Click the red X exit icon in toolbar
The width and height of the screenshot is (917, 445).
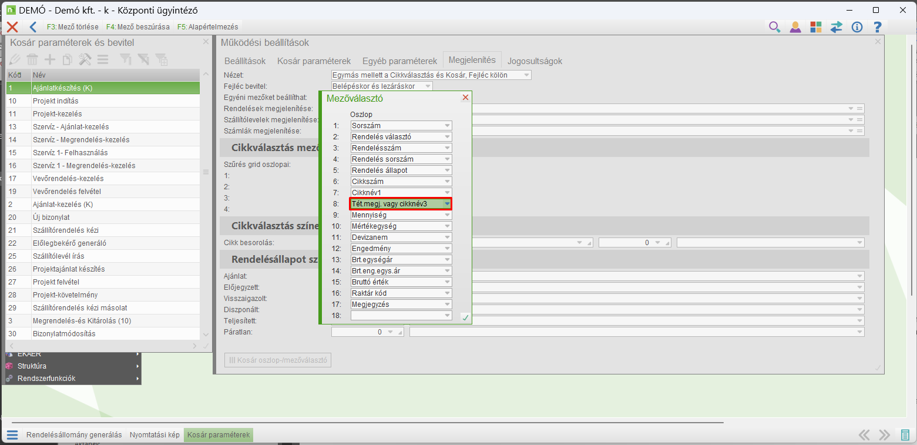(12, 27)
